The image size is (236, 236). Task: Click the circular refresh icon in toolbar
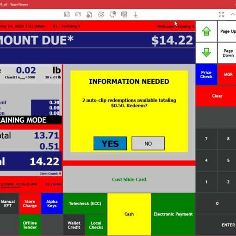coord(101,14)
